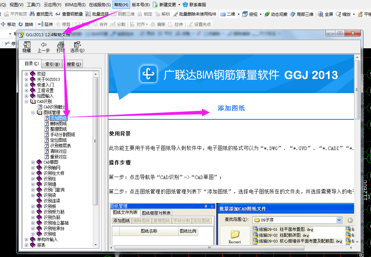Click 设置夹点 tool
Viewport: 371px width, 257px height.
(x=199, y=24)
